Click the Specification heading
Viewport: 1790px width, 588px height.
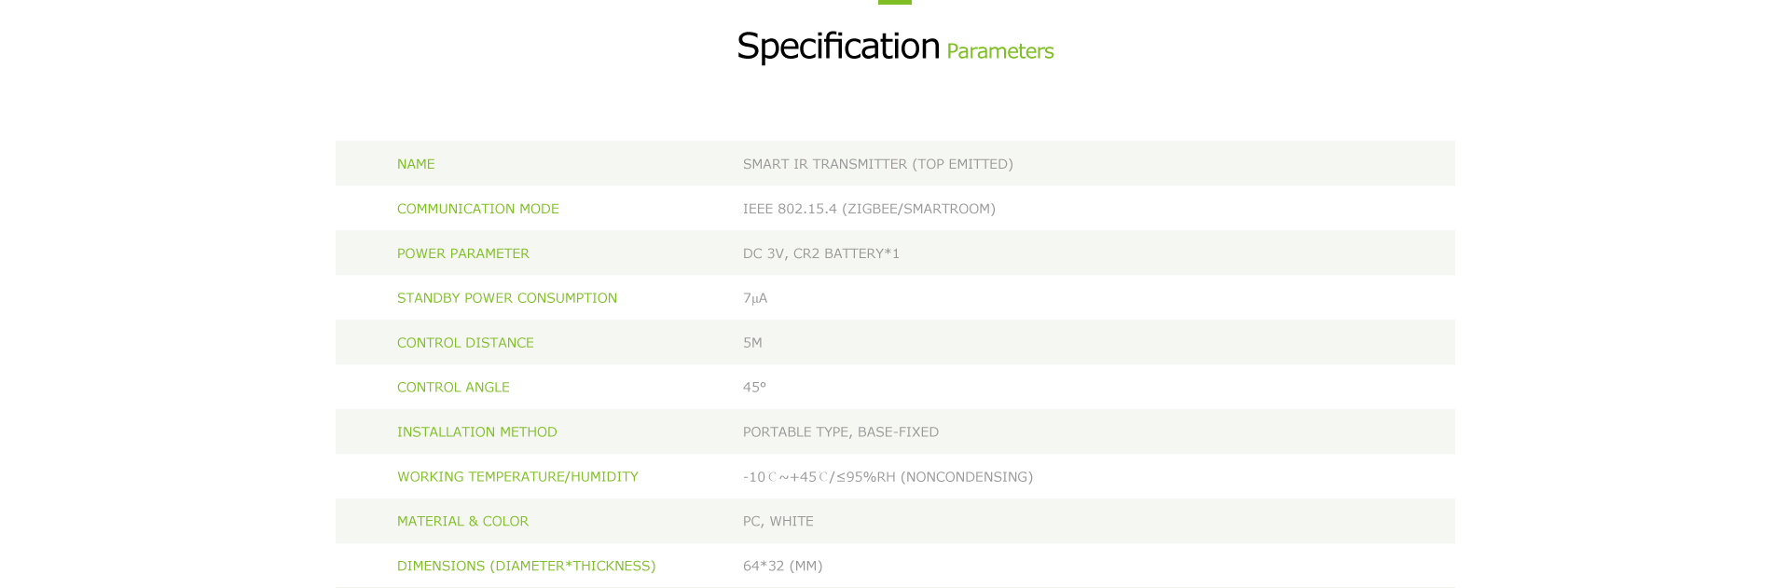(838, 47)
